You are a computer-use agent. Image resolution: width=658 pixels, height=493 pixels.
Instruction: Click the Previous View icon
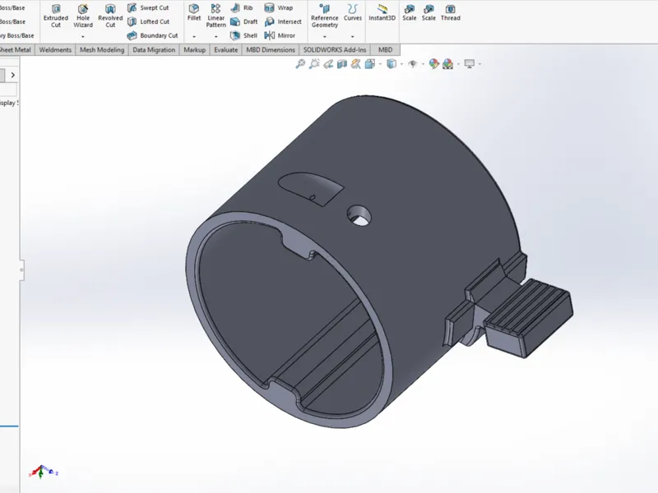pos(328,64)
